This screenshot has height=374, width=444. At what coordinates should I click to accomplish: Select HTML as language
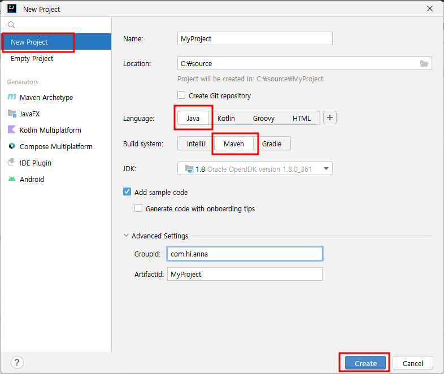click(301, 118)
